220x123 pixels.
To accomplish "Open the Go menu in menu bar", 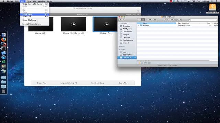I will pos(34,1).
